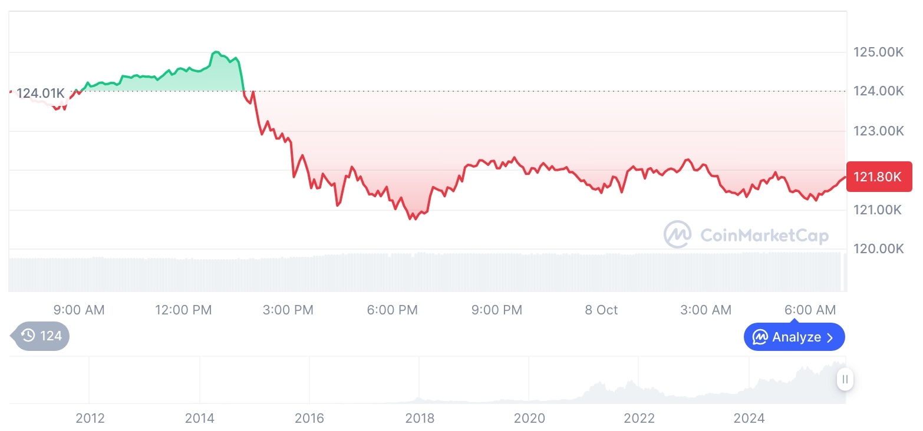Click the 124.01K opening price label
The height and width of the screenshot is (431, 923).
pyautogui.click(x=40, y=93)
